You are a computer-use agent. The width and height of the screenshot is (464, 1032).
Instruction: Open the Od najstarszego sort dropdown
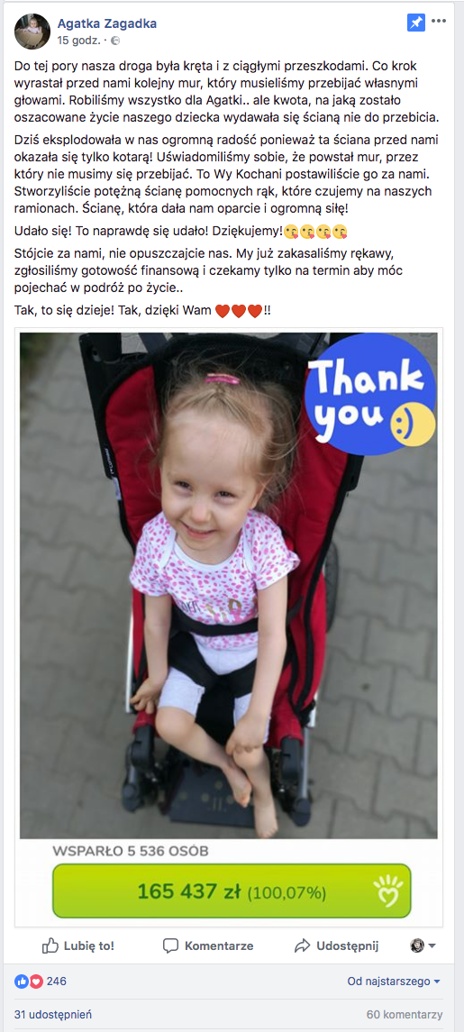[x=394, y=982]
